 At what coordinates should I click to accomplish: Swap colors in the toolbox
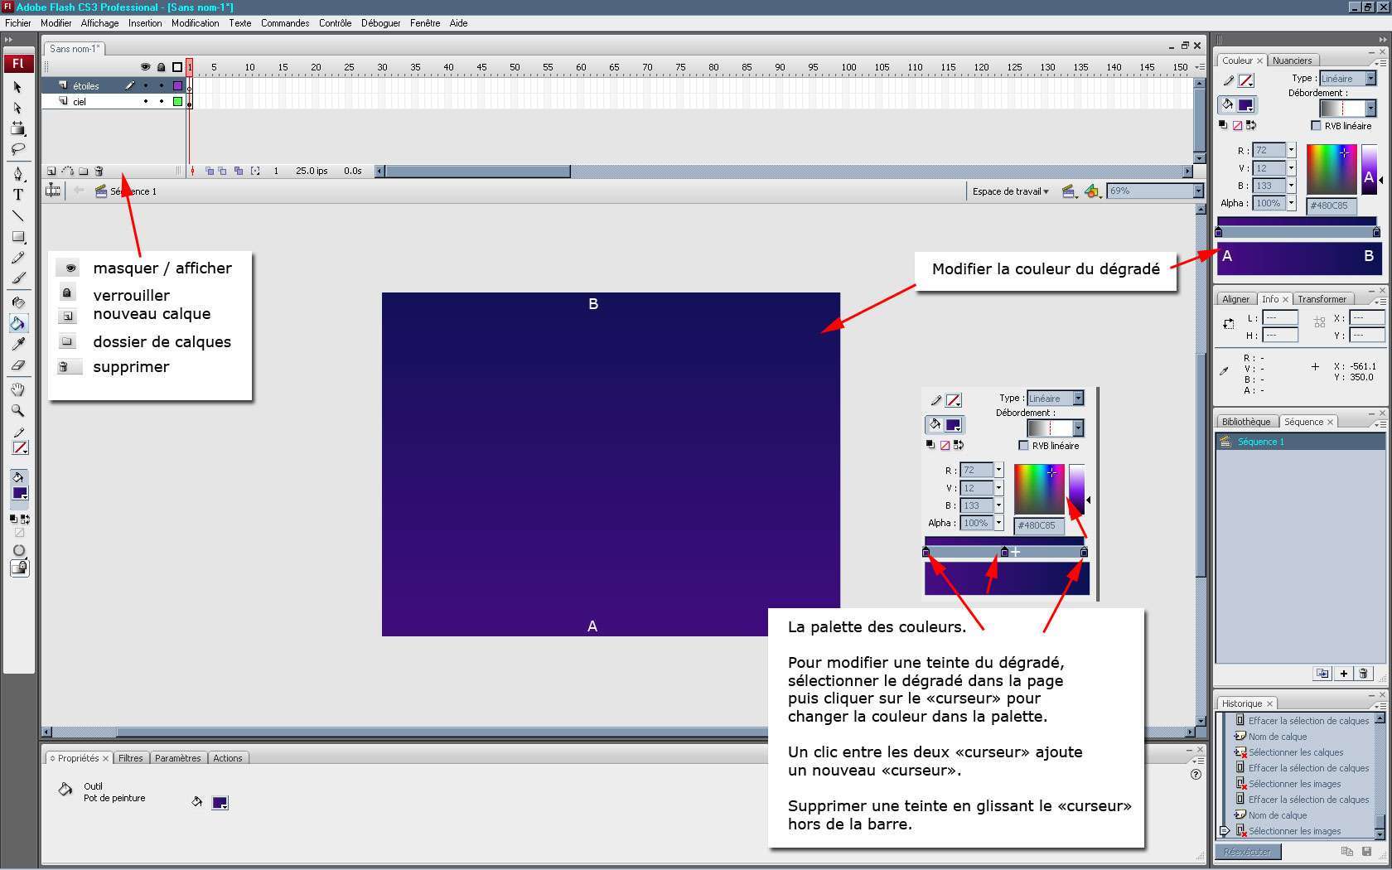click(x=25, y=520)
